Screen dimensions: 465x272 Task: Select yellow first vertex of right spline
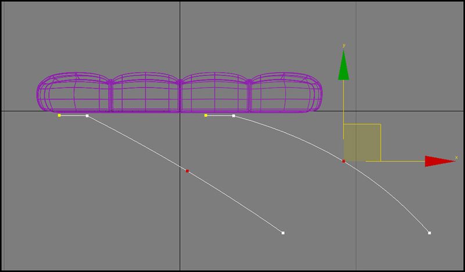click(206, 116)
